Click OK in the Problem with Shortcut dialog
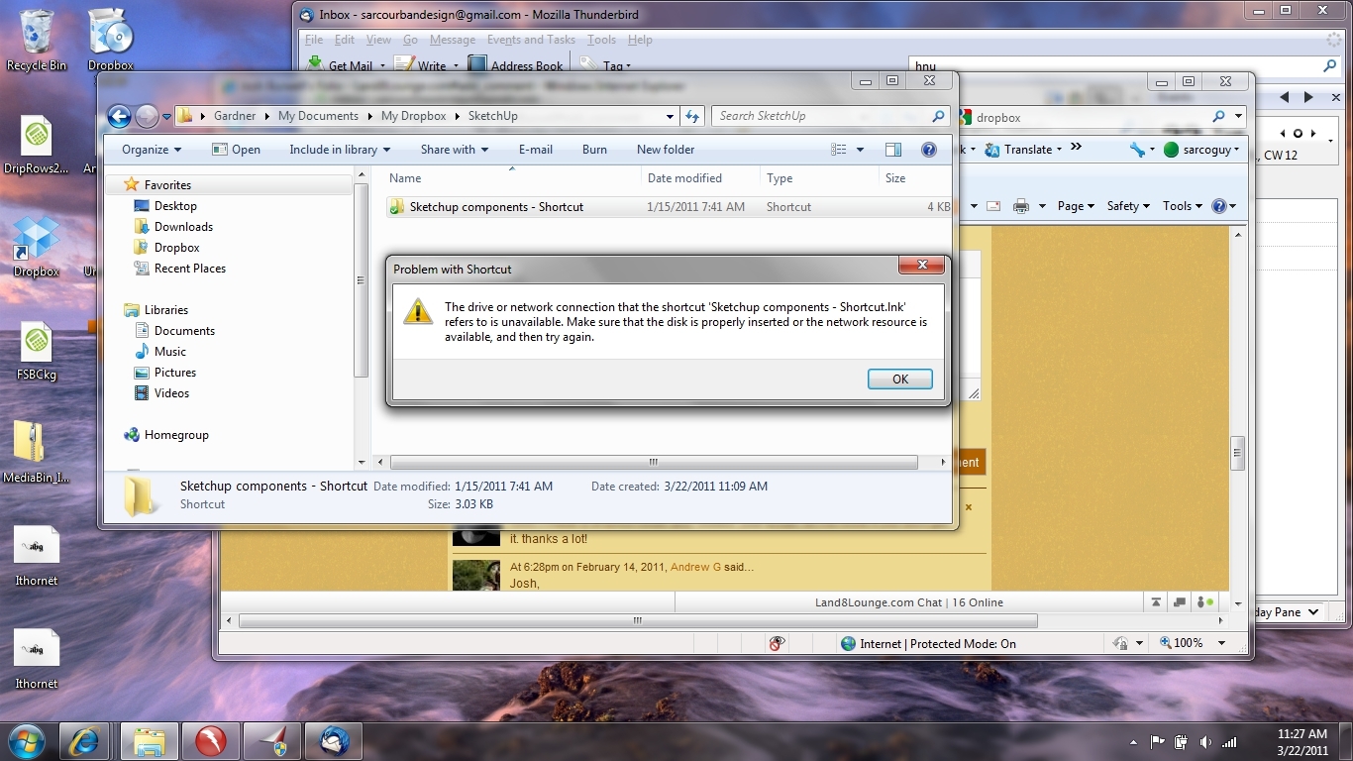This screenshot has width=1353, height=761. [899, 380]
